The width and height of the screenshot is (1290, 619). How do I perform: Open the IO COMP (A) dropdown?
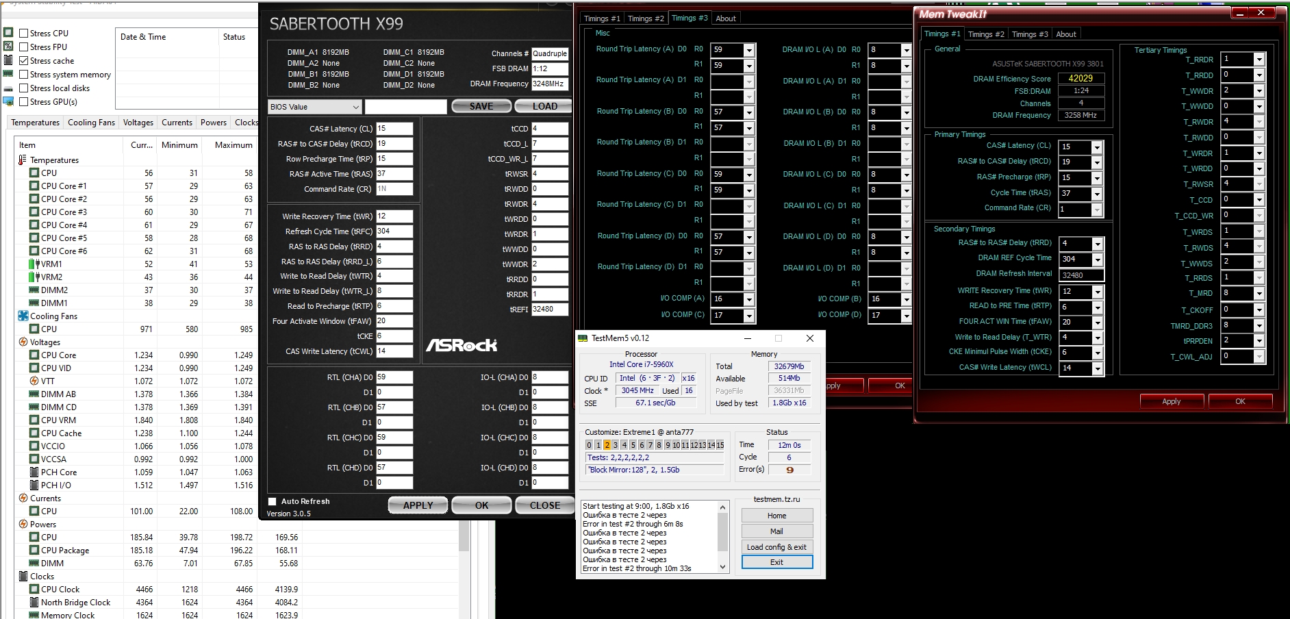(749, 299)
